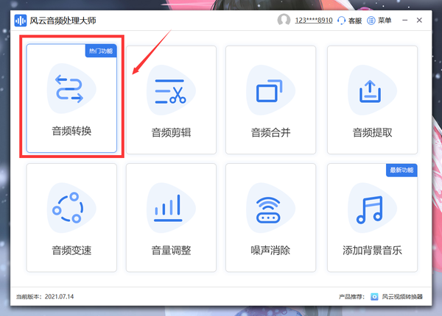Click the 音频剪辑 label text
Screen dimensions: 442x316
click(171, 132)
